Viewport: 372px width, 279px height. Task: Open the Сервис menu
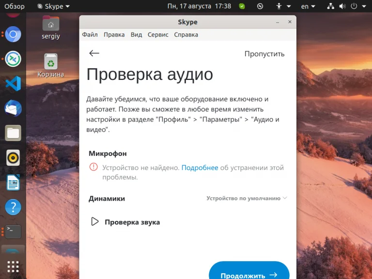pos(158,35)
